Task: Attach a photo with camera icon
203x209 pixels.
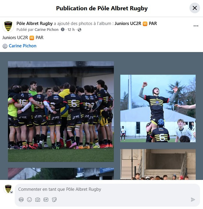Action: point(38,200)
